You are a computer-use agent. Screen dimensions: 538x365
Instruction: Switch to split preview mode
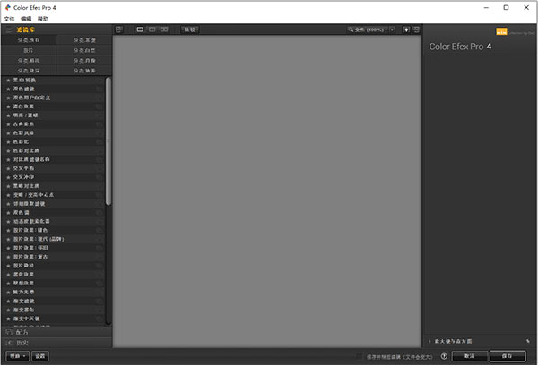coord(152,30)
